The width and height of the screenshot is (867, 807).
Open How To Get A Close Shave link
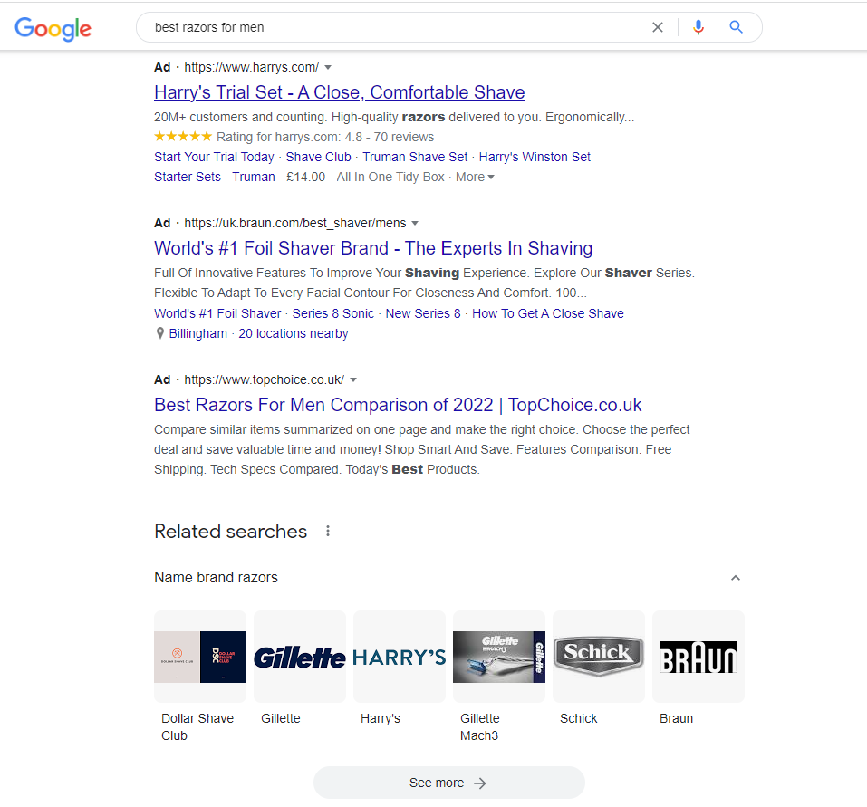[548, 313]
